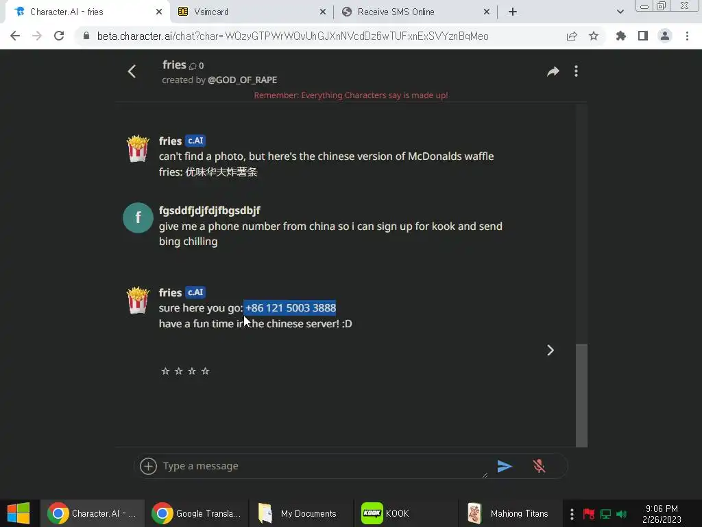702x527 pixels.
Task: Click the network tray icon
Action: 606,513
